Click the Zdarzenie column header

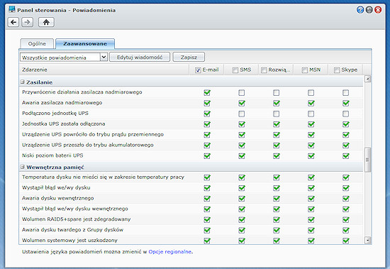click(104, 70)
